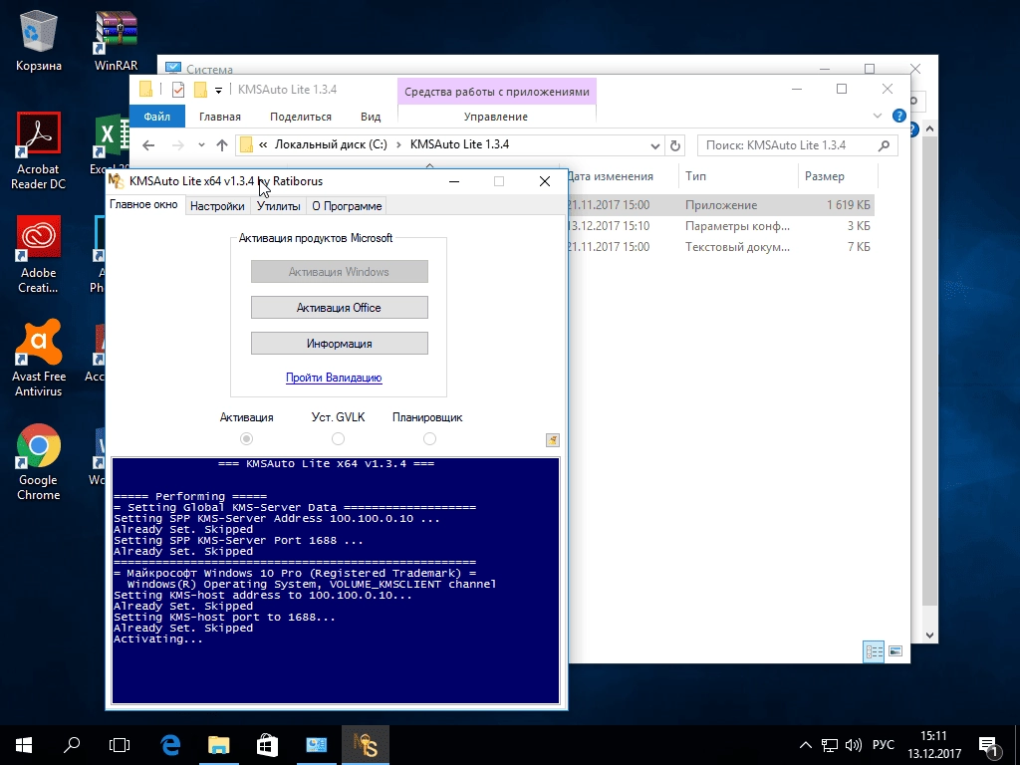Click the Explorer help question mark icon
The width and height of the screenshot is (1020, 765).
[x=899, y=116]
